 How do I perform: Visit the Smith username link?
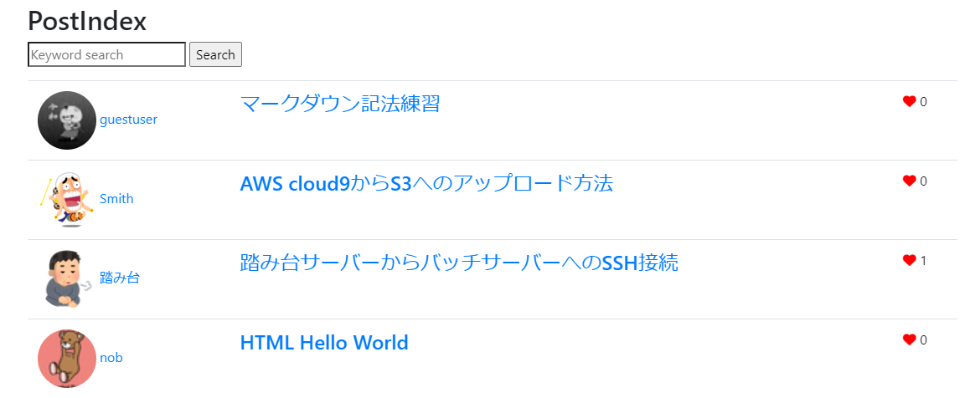116,199
